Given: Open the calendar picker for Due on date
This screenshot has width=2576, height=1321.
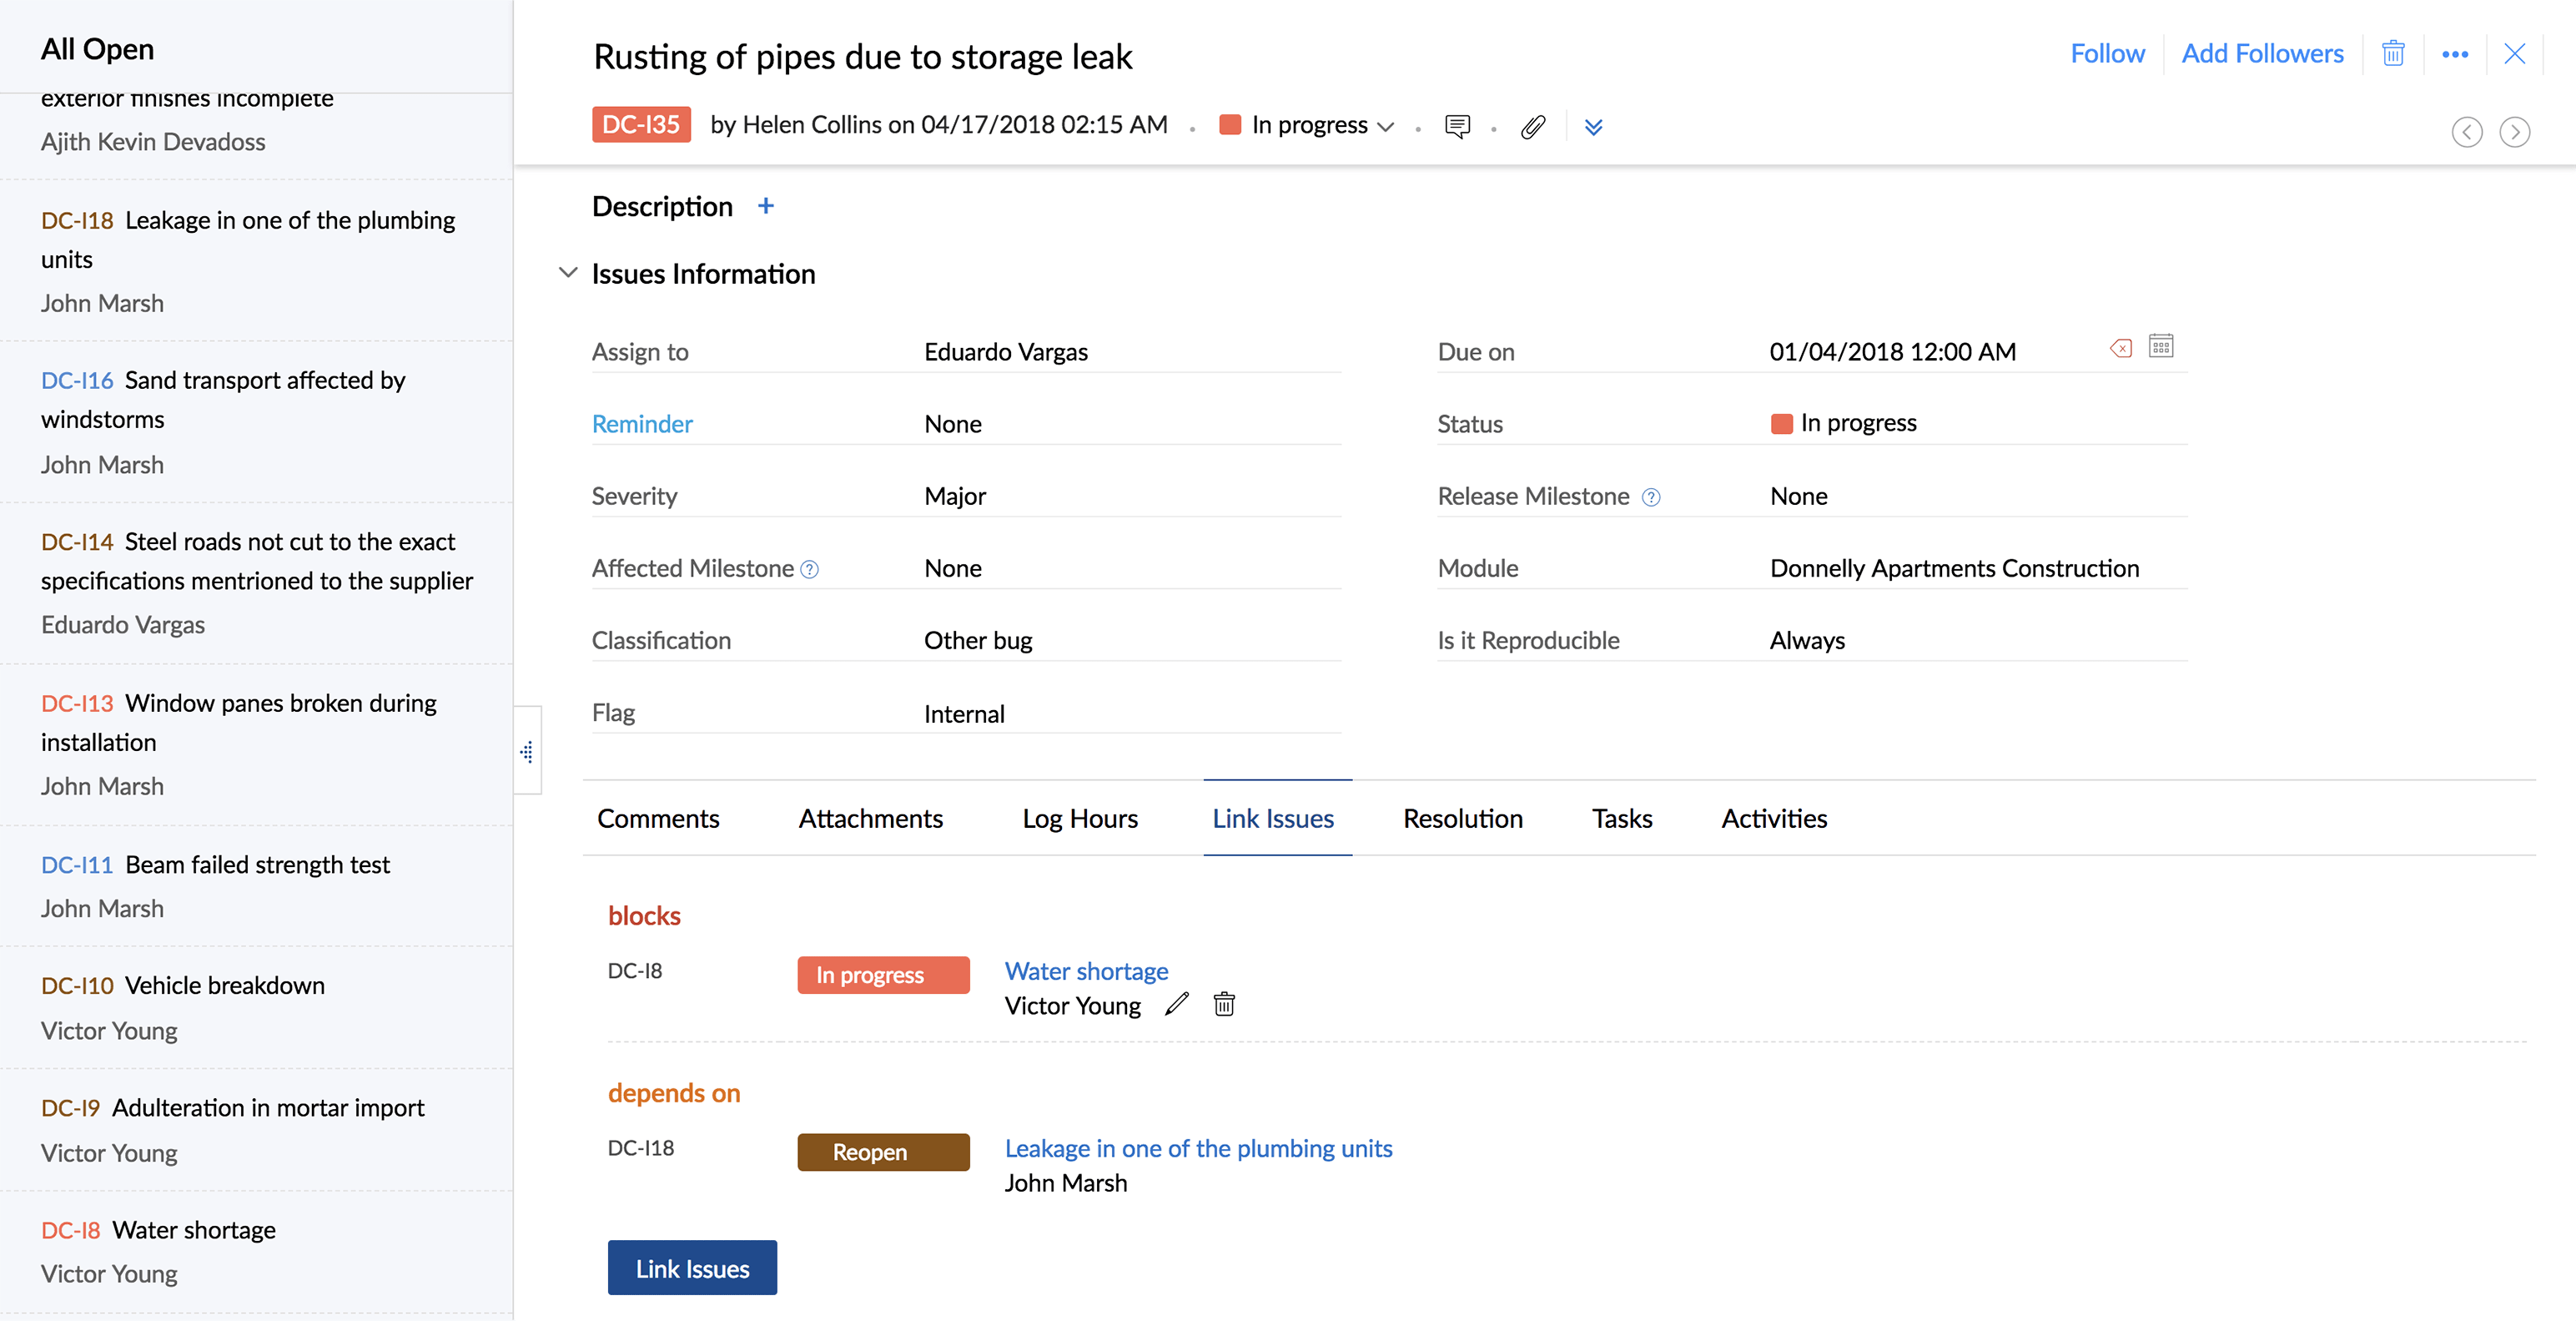Looking at the screenshot, I should coord(2161,345).
